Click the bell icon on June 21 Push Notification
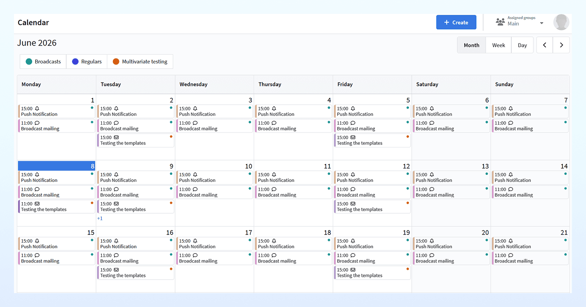Image resolution: width=586 pixels, height=307 pixels. [x=511, y=241]
